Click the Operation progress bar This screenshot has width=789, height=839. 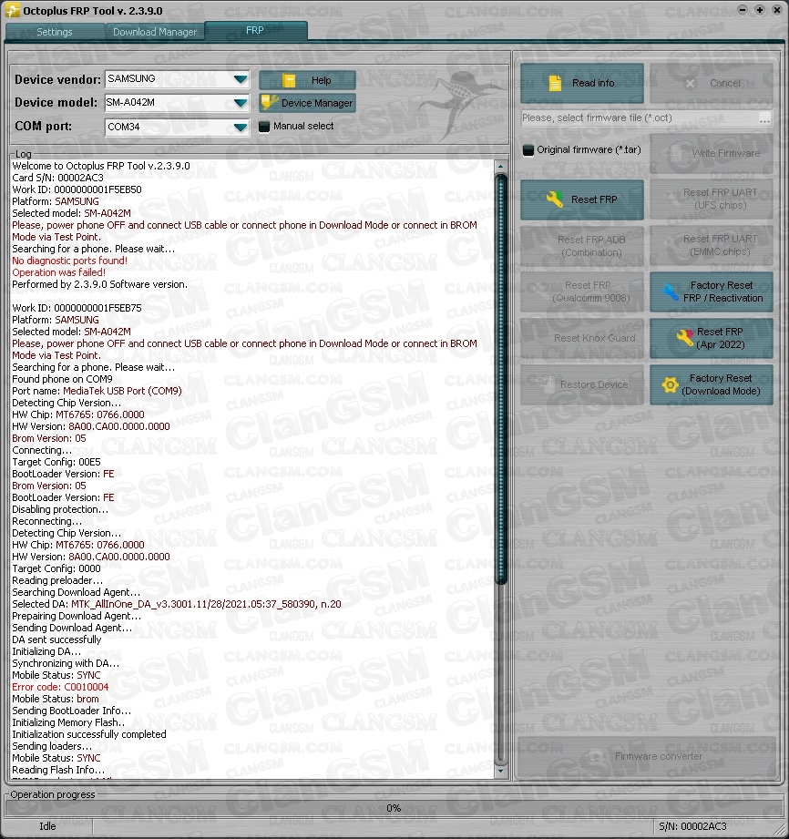394,808
